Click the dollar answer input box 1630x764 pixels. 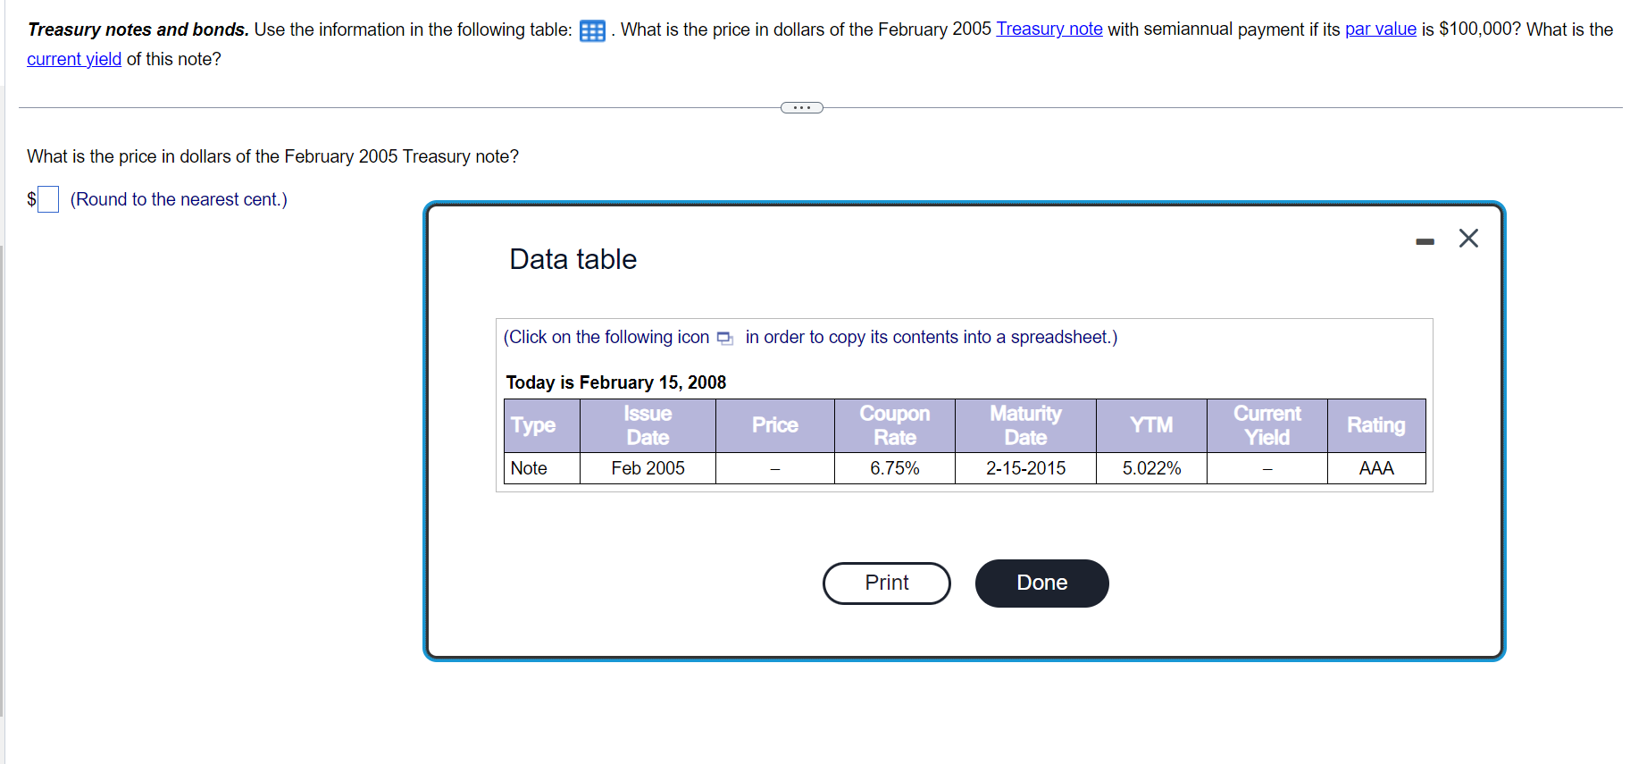[x=47, y=198]
